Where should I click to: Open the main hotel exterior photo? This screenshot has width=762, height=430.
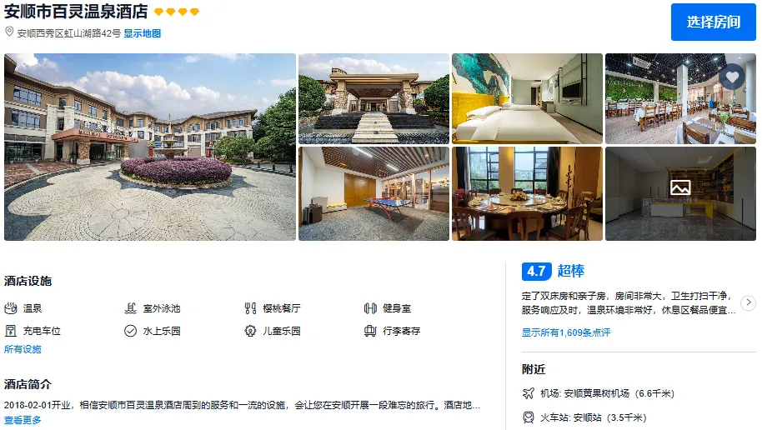click(150, 147)
